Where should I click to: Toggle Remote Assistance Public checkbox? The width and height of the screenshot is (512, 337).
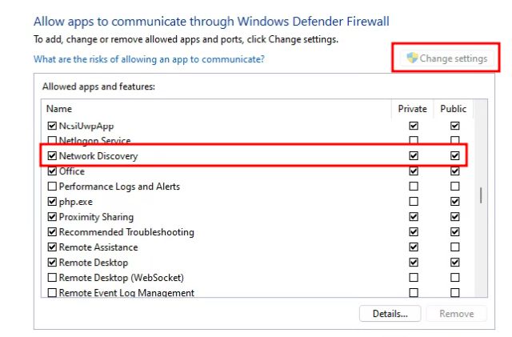455,247
